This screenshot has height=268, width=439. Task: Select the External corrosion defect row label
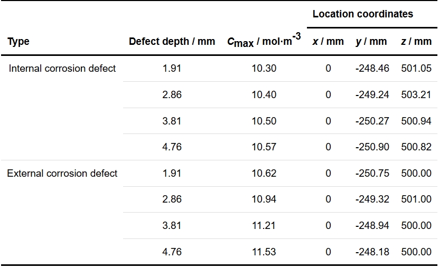[62, 174]
